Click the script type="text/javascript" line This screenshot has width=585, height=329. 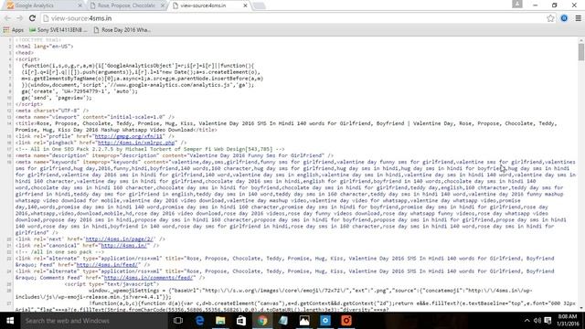click(x=112, y=284)
